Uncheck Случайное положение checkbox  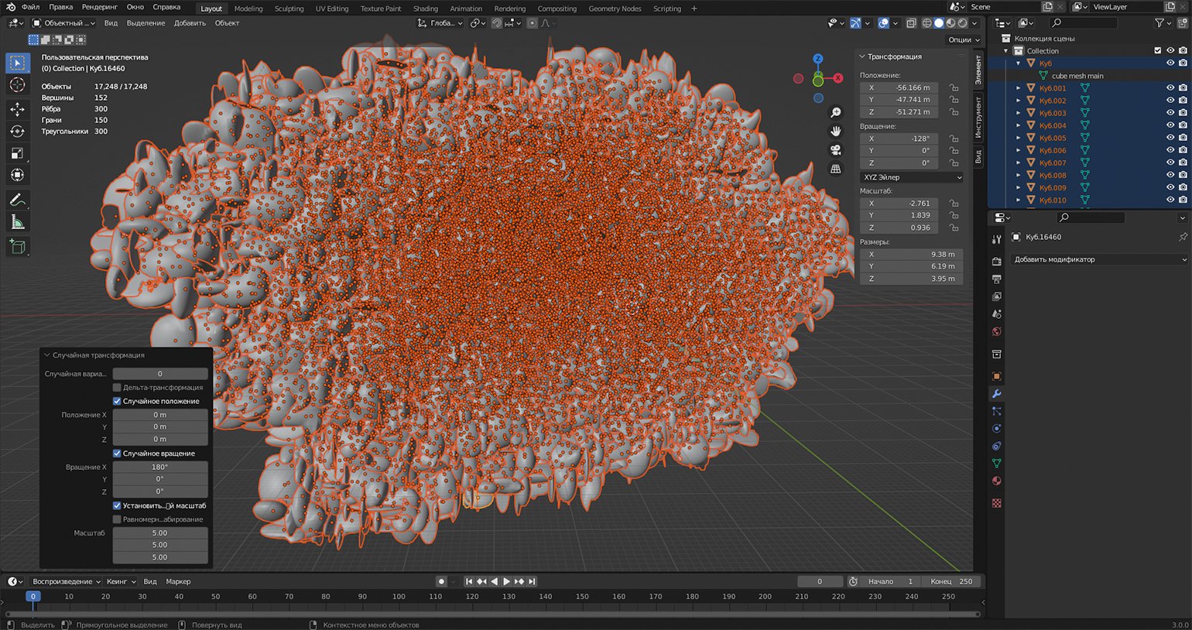(x=117, y=401)
